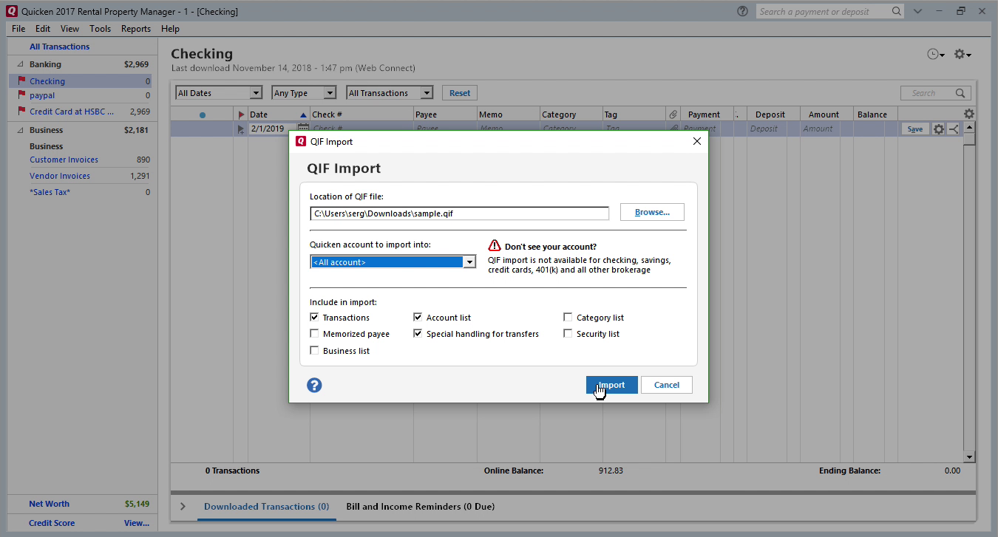
Task: Click the Browse... button
Action: 652,212
